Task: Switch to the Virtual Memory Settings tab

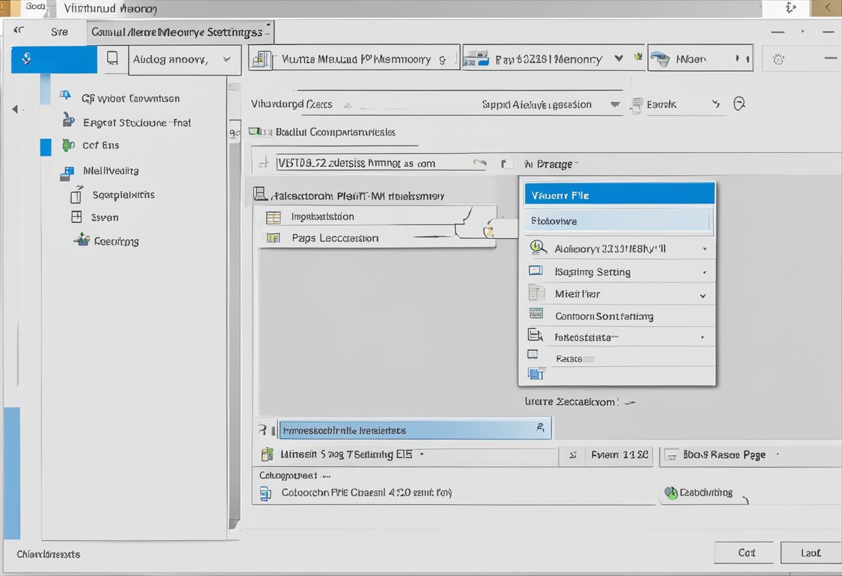Action: click(x=179, y=31)
